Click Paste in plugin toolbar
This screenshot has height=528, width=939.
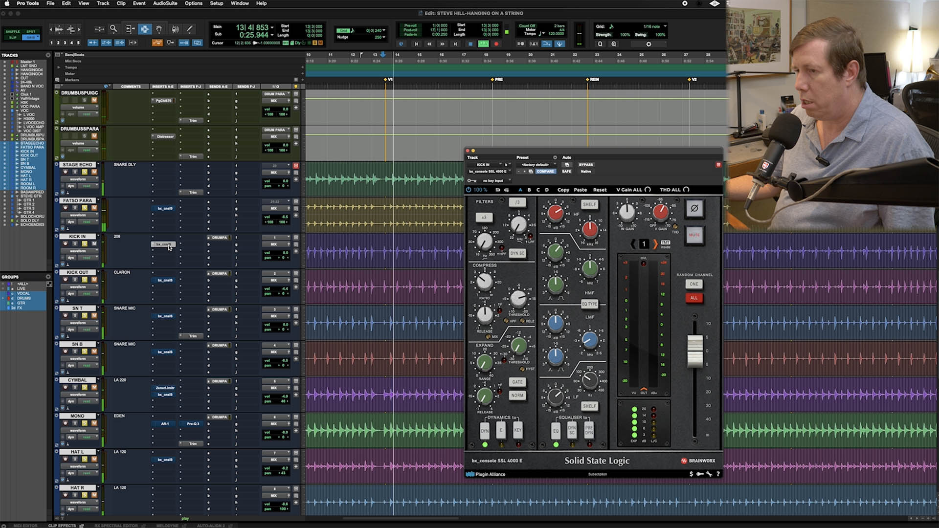(581, 190)
